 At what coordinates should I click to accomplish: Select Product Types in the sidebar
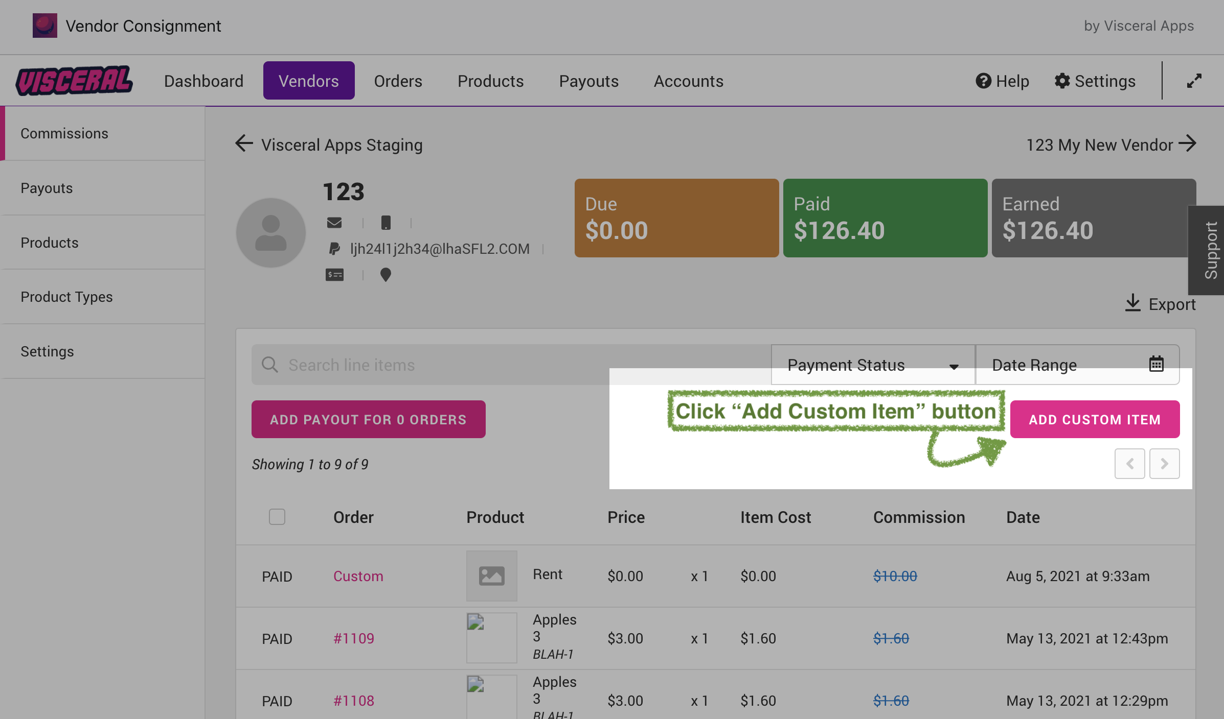tap(66, 297)
